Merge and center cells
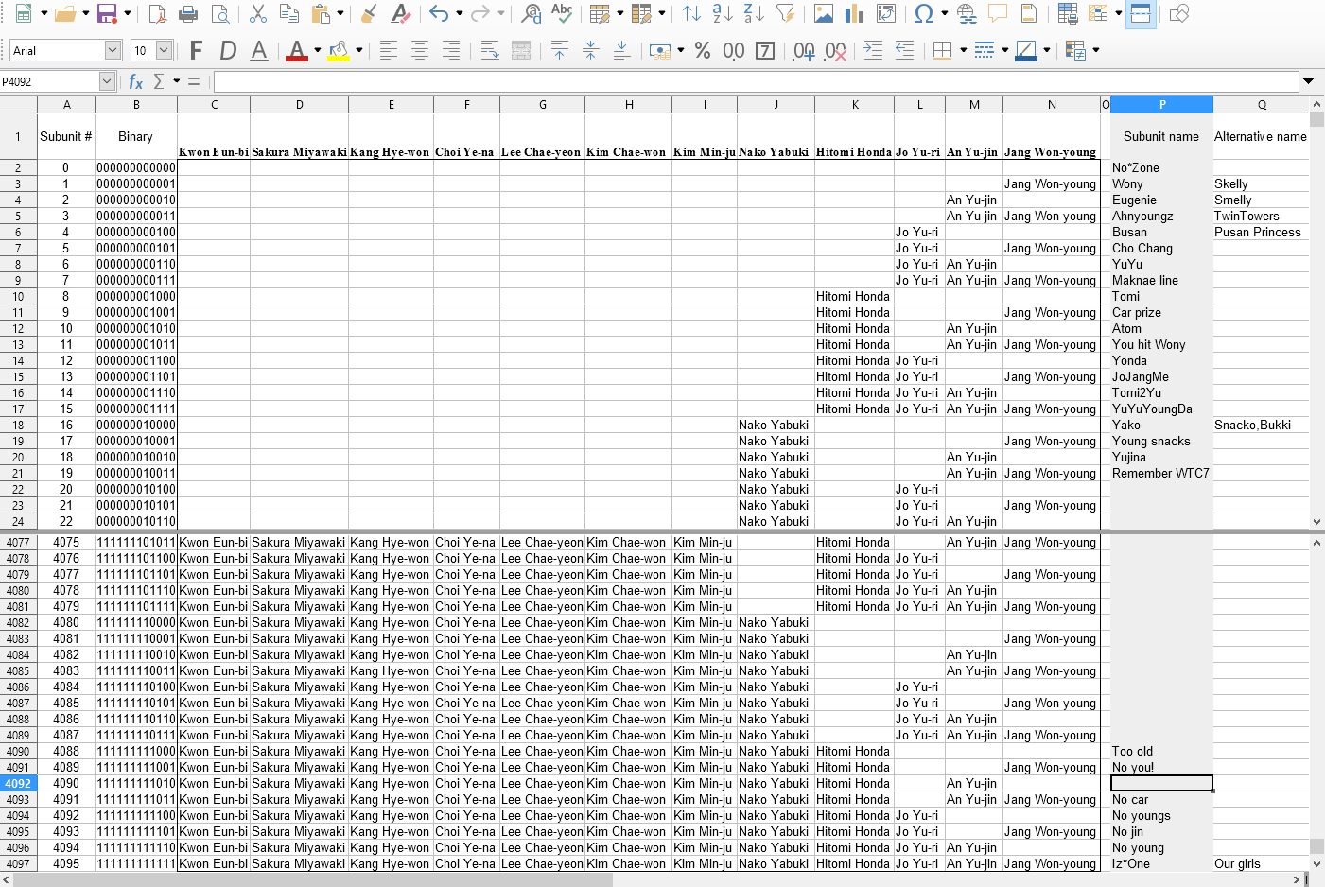Image resolution: width=1325 pixels, height=887 pixels. (x=521, y=50)
